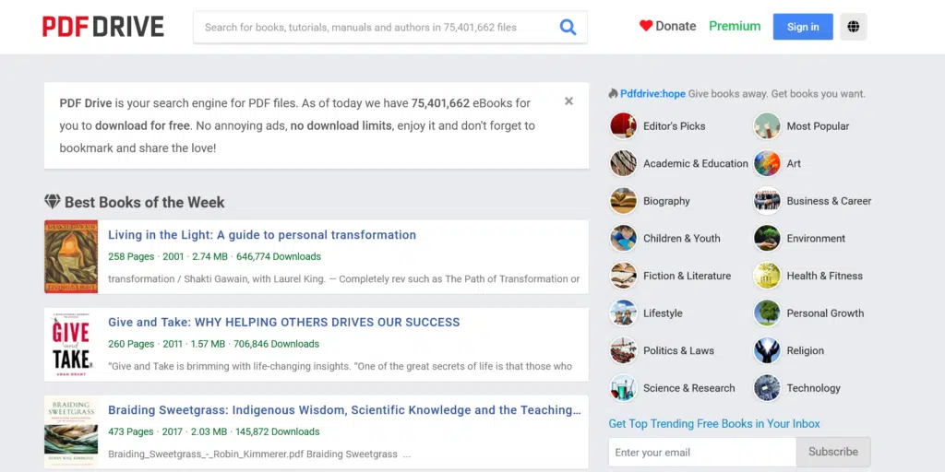Open Fiction & Literature text link
The height and width of the screenshot is (472, 945).
[687, 276]
